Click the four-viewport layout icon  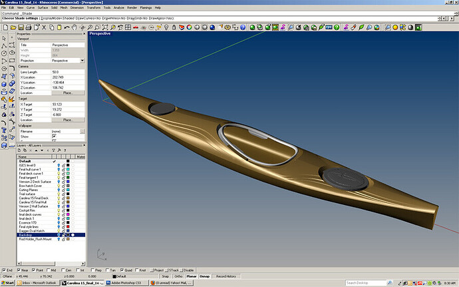coord(128,27)
